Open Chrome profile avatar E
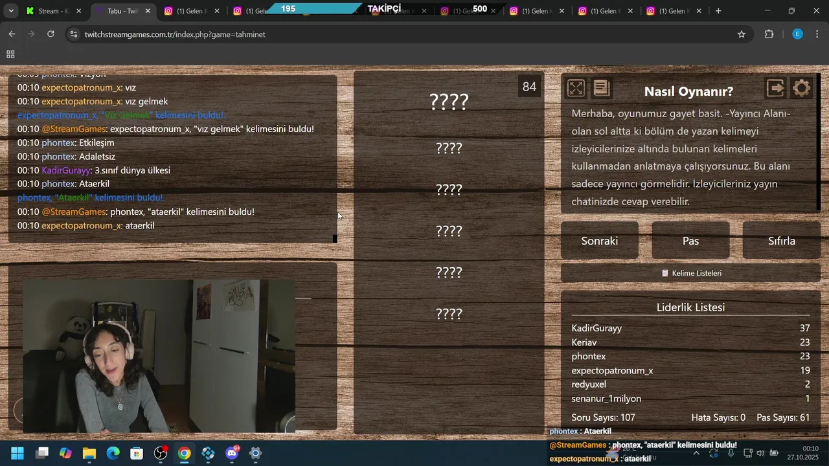 (x=798, y=34)
